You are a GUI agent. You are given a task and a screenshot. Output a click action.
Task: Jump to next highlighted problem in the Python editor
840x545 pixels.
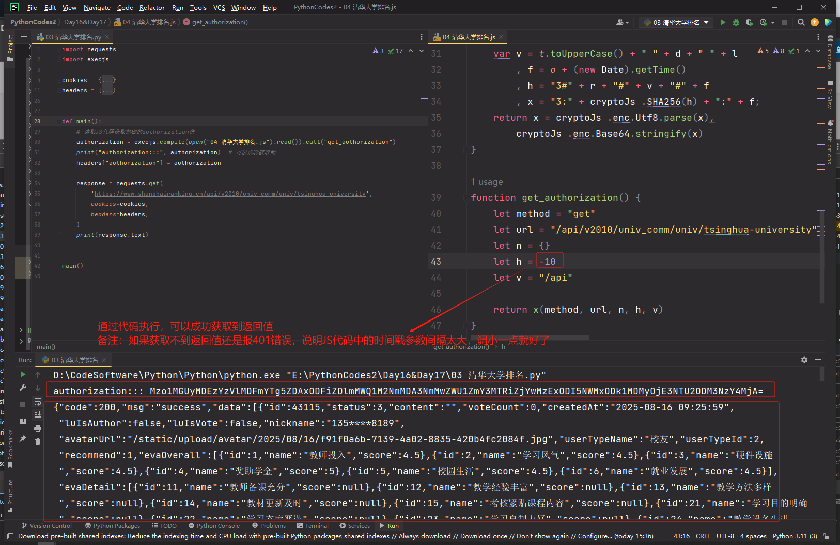click(x=422, y=51)
